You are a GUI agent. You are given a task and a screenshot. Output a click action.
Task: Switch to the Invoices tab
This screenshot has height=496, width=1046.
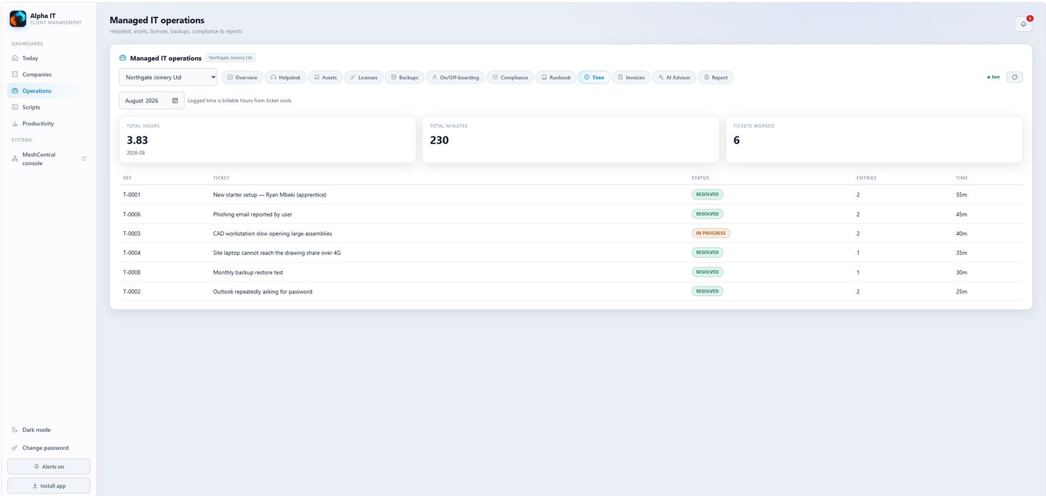(x=631, y=77)
